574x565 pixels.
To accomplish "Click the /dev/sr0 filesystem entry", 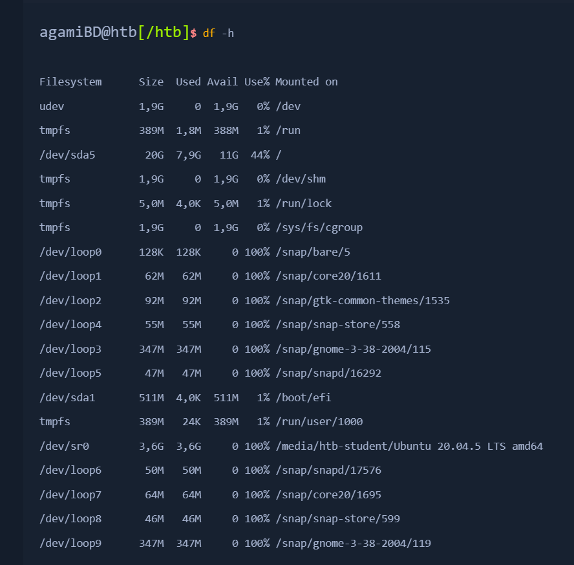I will pos(65,447).
